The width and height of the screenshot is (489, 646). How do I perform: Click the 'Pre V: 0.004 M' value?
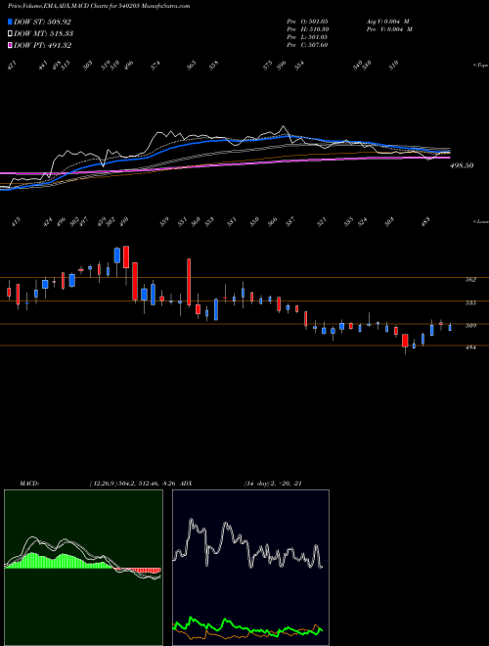(x=389, y=29)
